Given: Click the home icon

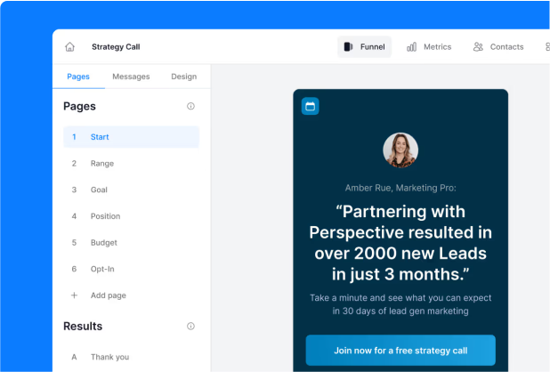Looking at the screenshot, I should 69,46.
